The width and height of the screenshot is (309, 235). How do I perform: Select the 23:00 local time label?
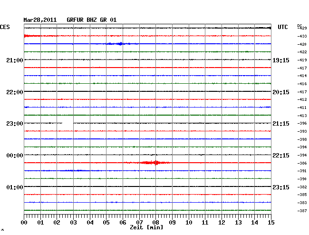click(15, 124)
